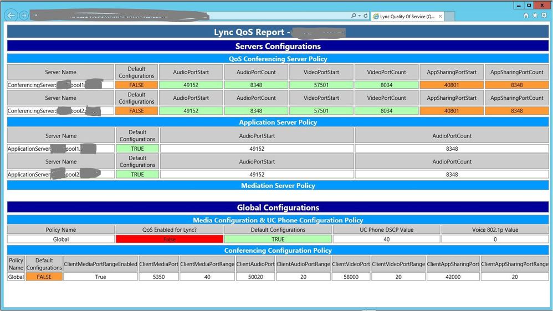Select the ConferencingServer pool2 server name cell
553x311 pixels.
tap(60, 110)
